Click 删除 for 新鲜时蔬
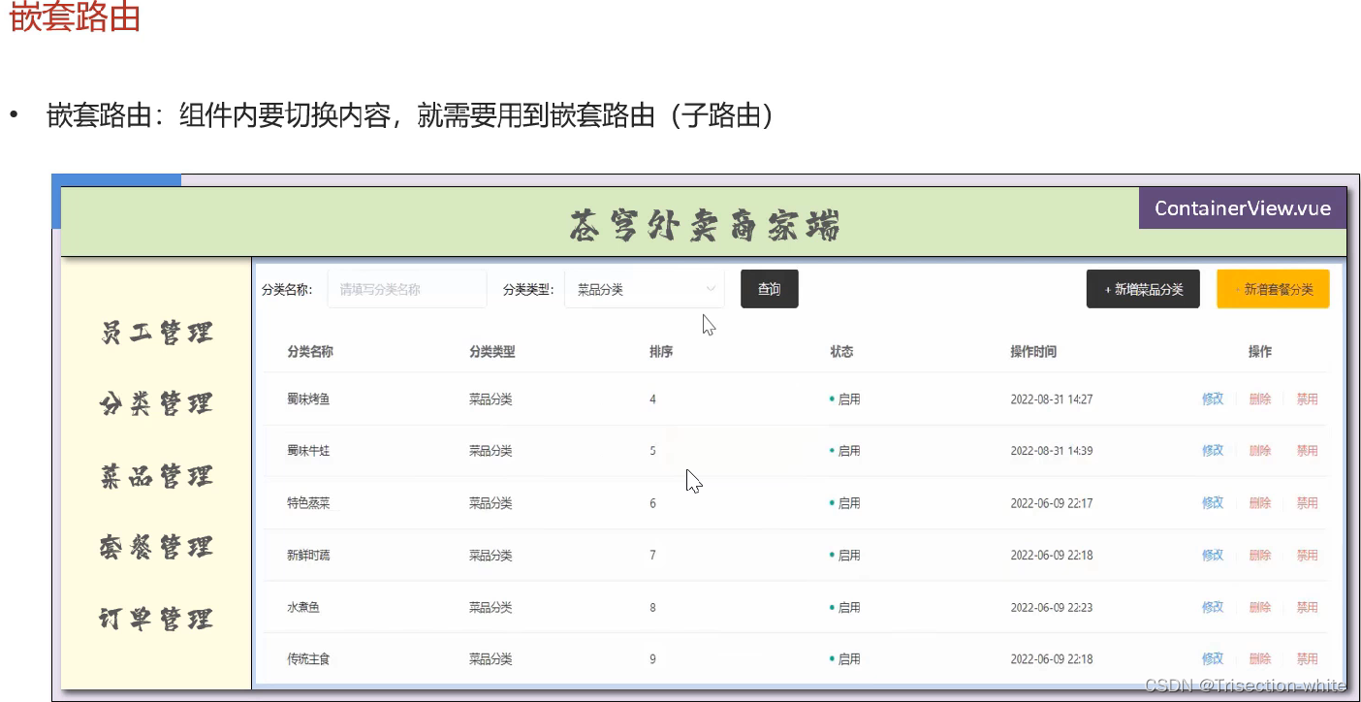This screenshot has width=1361, height=702. 1260,555
